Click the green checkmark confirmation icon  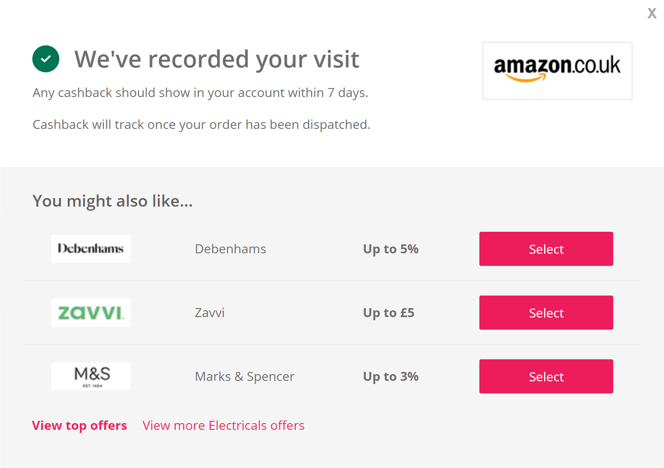coord(45,59)
